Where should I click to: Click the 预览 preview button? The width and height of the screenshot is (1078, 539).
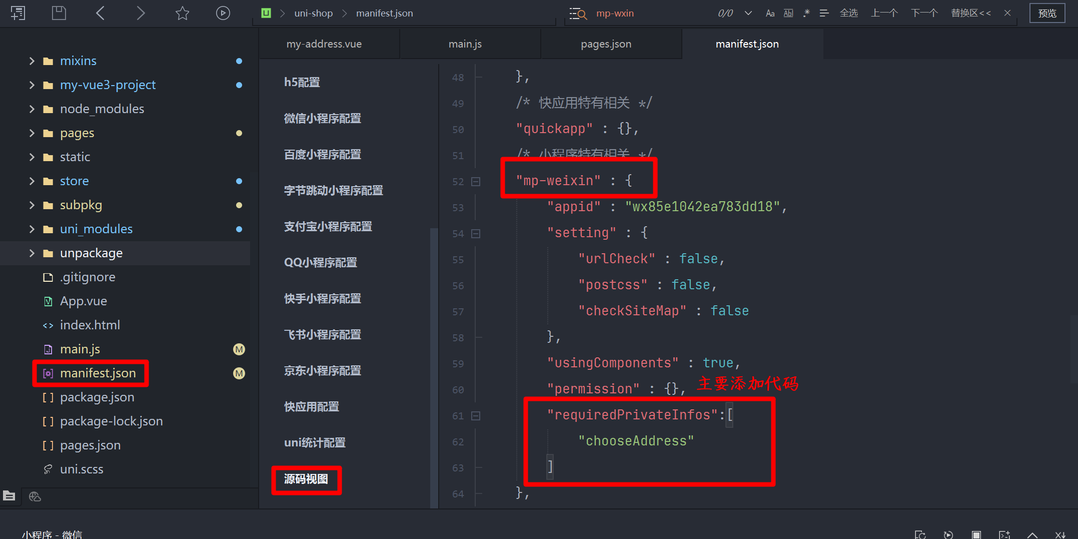pyautogui.click(x=1047, y=14)
